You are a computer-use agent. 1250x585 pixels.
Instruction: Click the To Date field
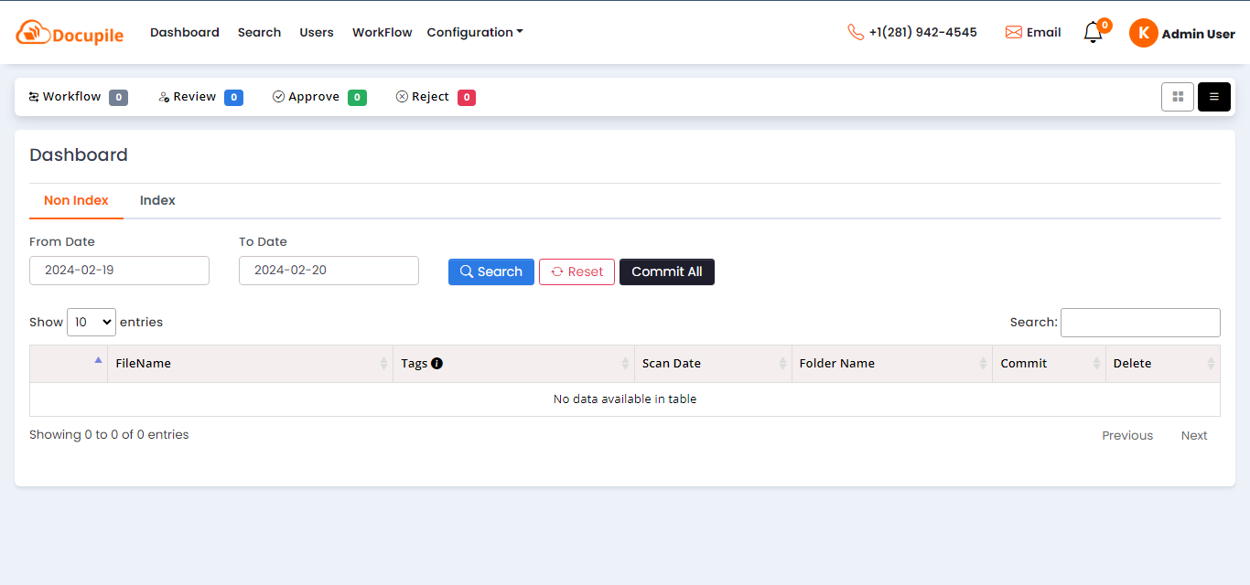[329, 271]
